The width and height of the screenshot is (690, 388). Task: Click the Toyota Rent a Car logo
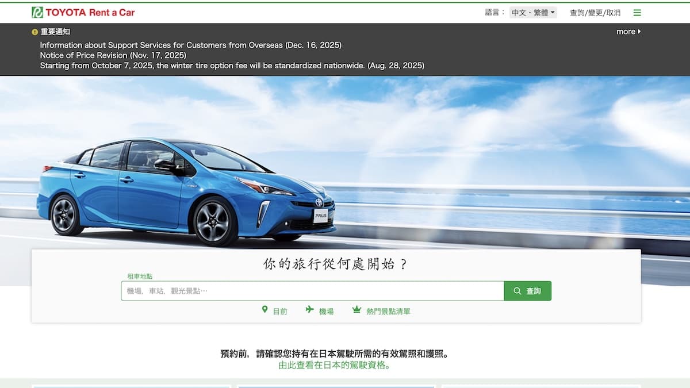83,12
